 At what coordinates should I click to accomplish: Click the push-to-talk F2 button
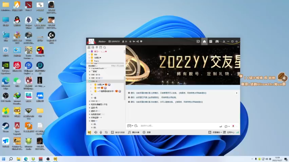(x=118, y=132)
